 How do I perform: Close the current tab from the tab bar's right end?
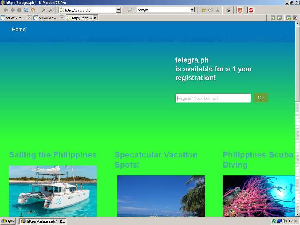[295, 18]
